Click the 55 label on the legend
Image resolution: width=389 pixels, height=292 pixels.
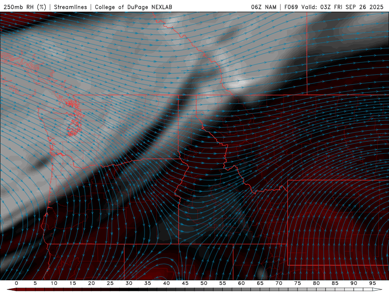[x=223, y=283]
